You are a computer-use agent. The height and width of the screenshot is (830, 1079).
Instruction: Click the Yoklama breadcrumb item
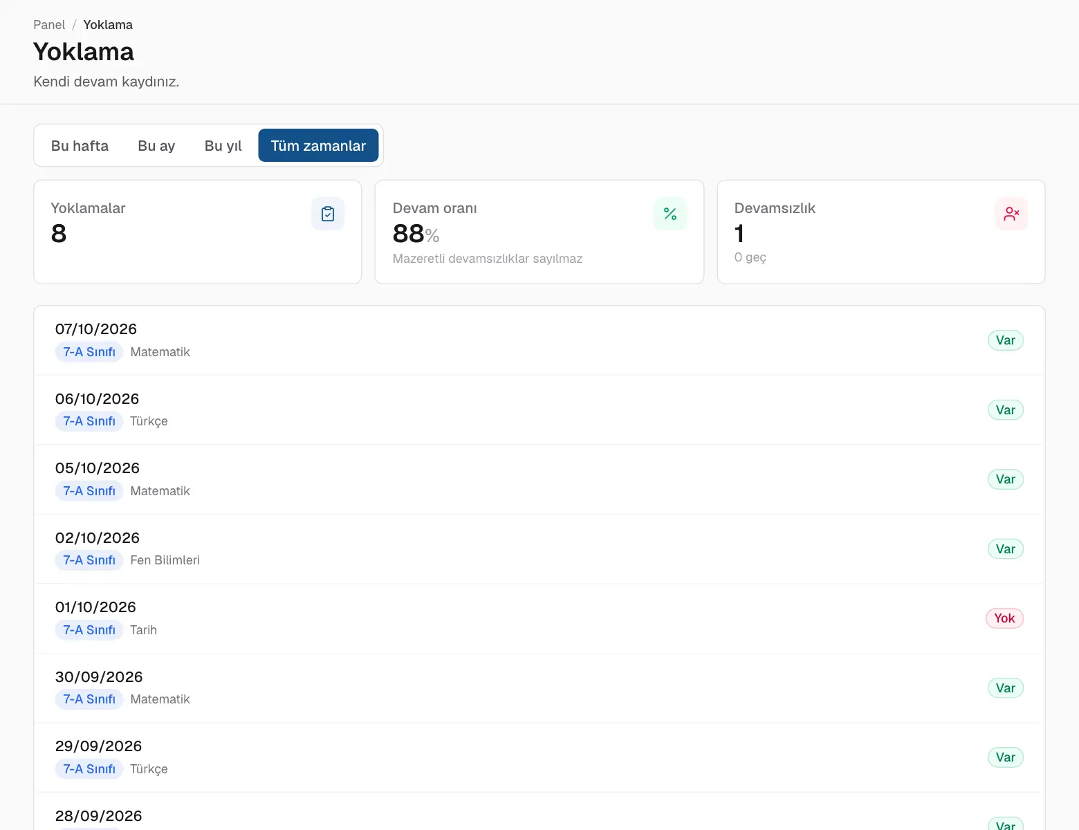(108, 25)
